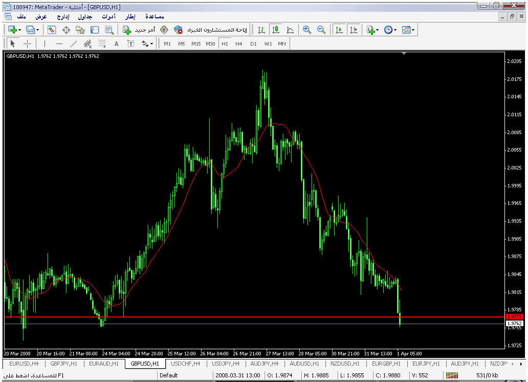Switch to the USDCHF,H4 chart tab

pyautogui.click(x=185, y=364)
